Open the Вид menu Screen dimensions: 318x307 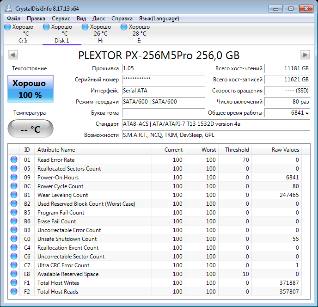coord(81,18)
